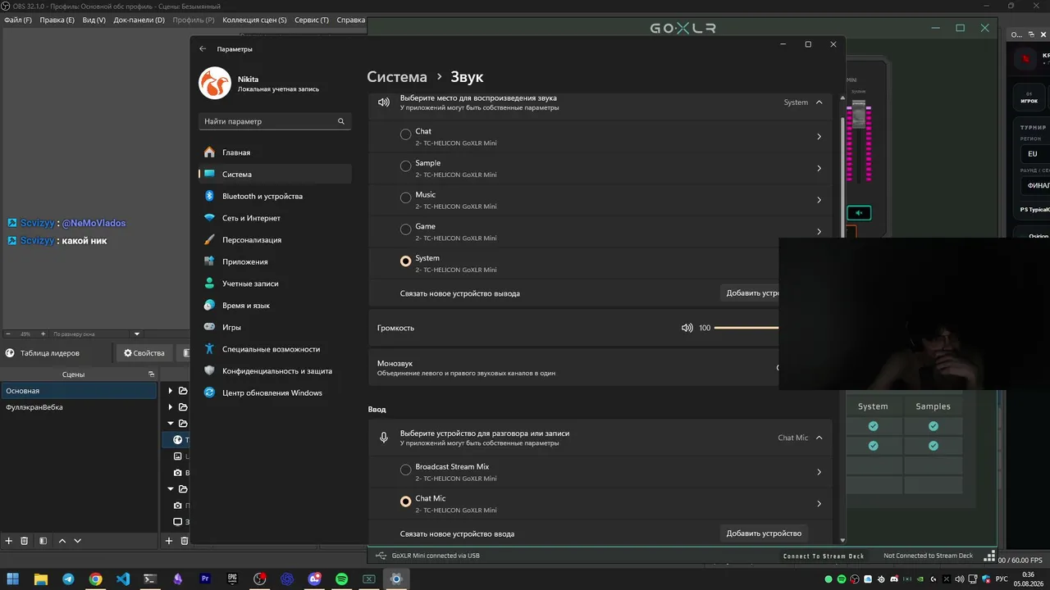Toggle first System routing checkbox in GoXLR
Image resolution: width=1050 pixels, height=590 pixels.
pyautogui.click(x=873, y=426)
